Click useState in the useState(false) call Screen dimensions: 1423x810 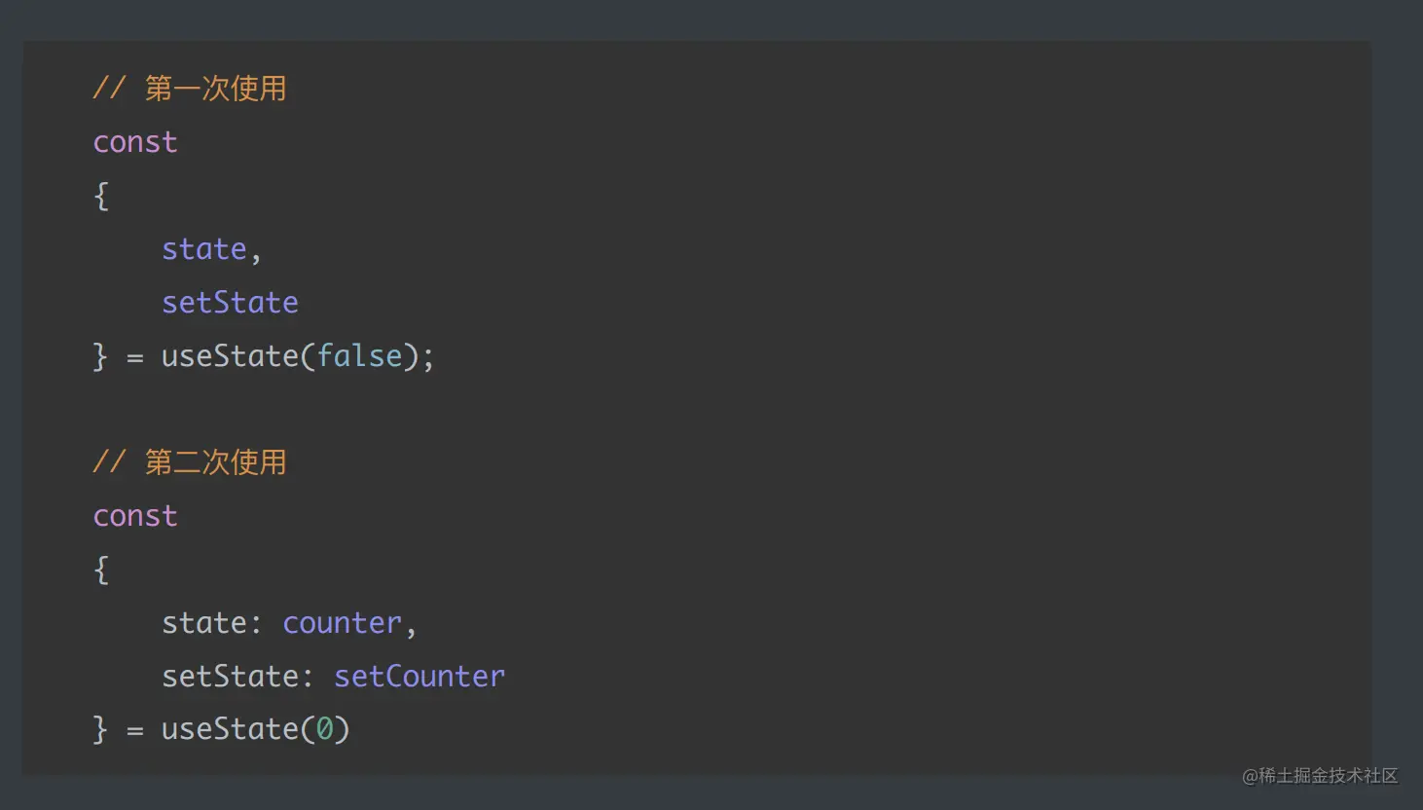[230, 356]
